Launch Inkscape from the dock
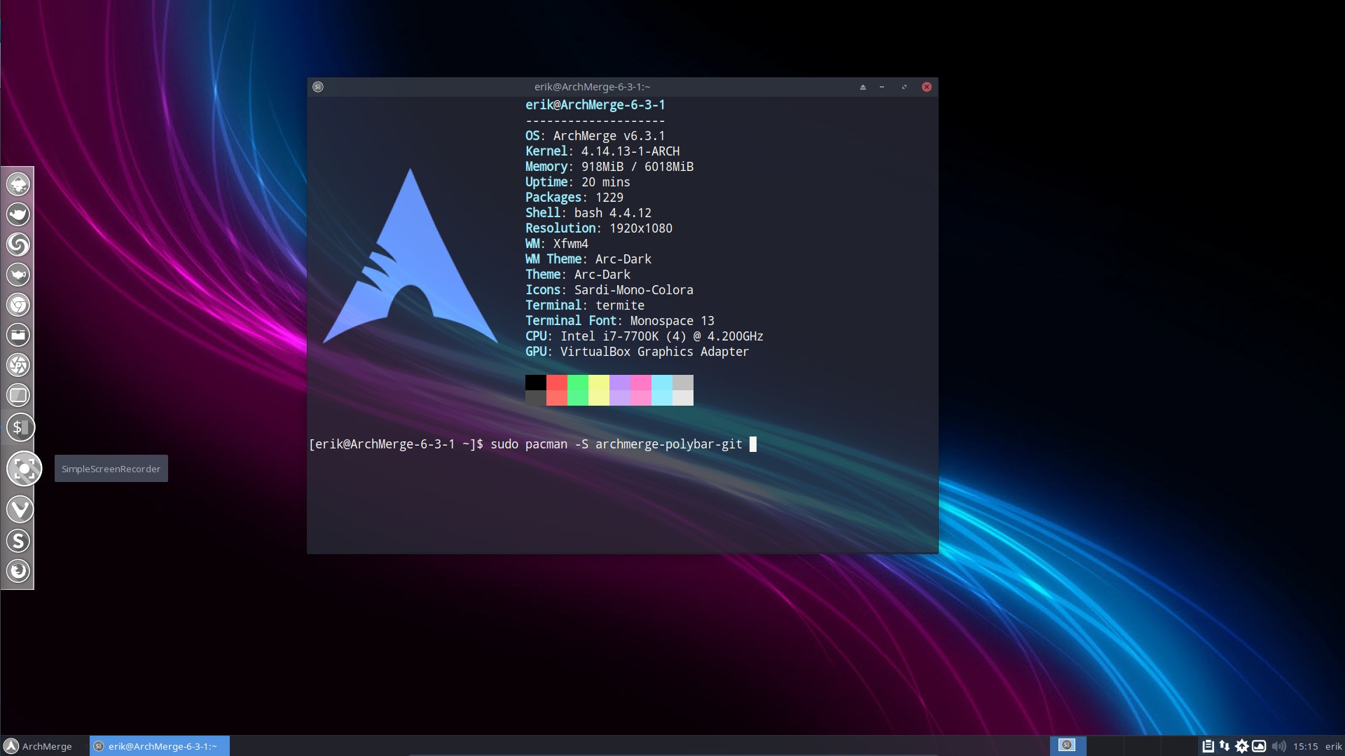 18,184
